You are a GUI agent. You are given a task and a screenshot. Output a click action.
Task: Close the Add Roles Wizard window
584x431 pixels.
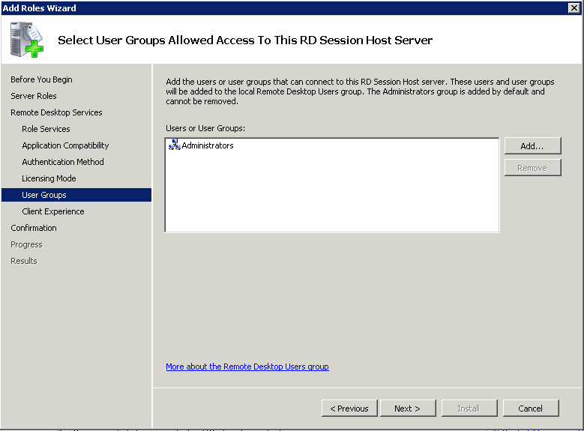click(574, 7)
